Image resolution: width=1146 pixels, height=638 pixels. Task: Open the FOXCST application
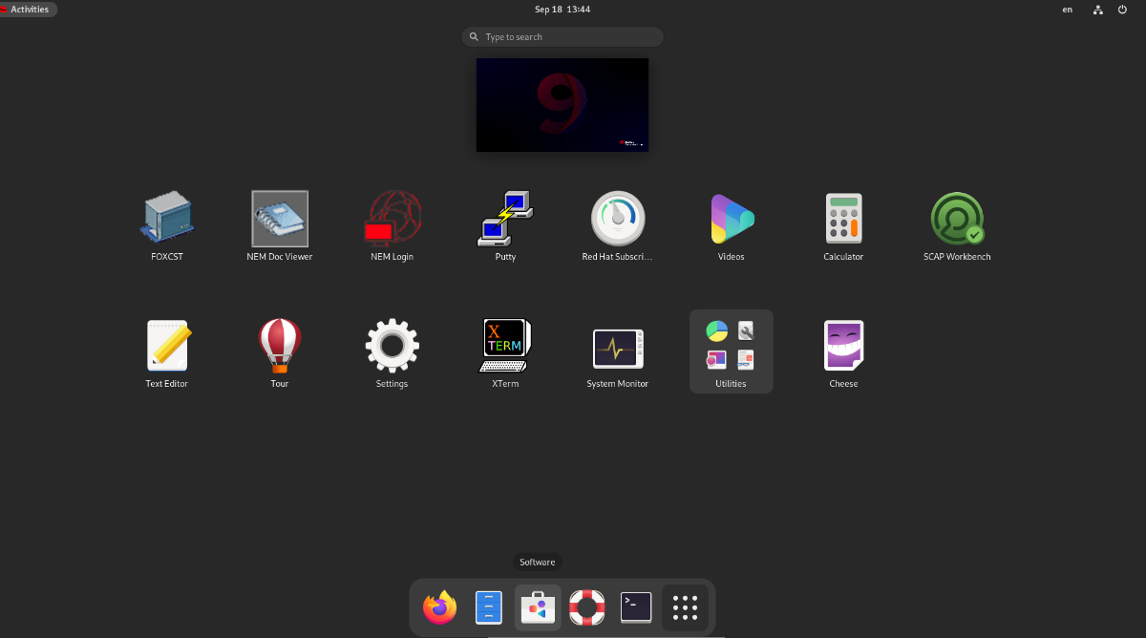(x=166, y=218)
